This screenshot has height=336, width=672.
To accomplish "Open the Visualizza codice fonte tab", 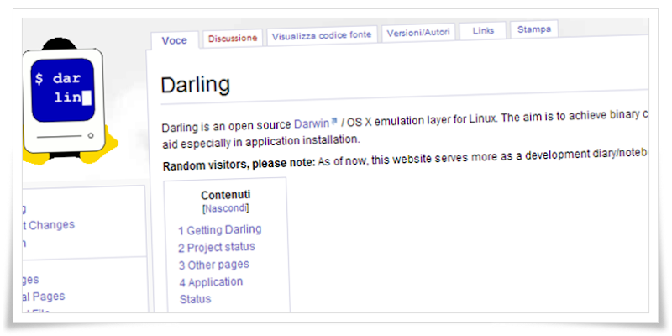I will [322, 35].
